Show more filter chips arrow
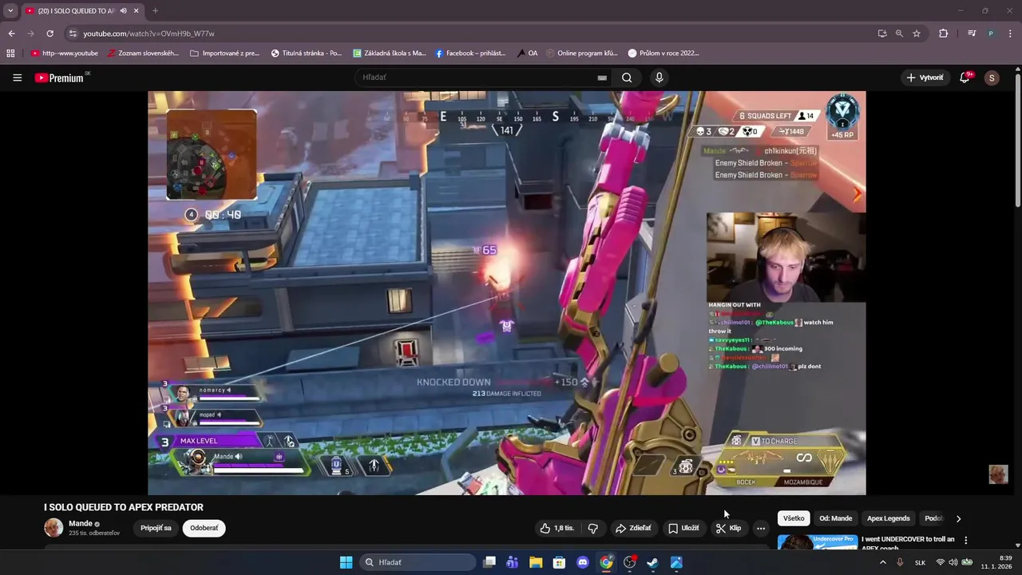 959,518
